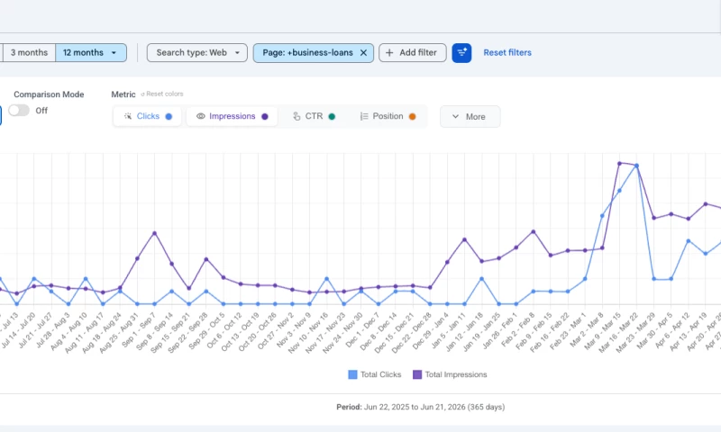Click the list icon beside Position
Screen dimensions: 721x432
tap(364, 116)
